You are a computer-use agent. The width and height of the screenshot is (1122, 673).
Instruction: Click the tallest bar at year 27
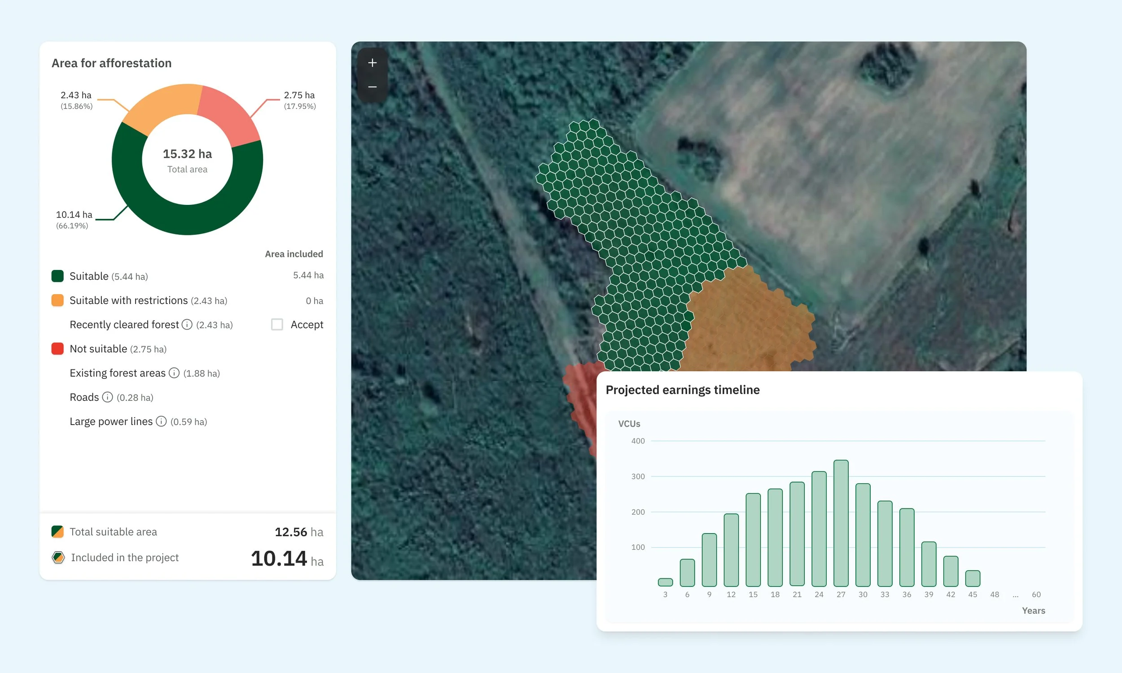click(x=841, y=523)
